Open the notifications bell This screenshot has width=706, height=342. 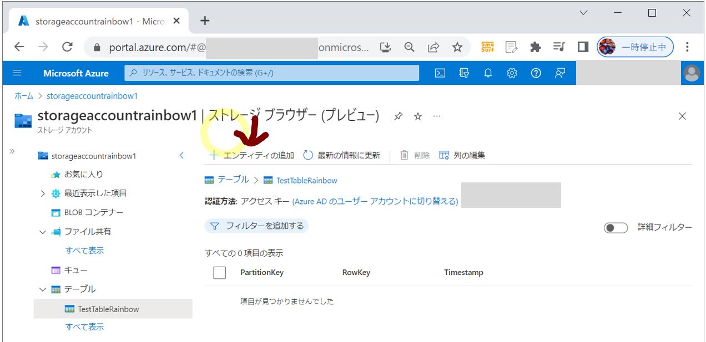point(488,73)
